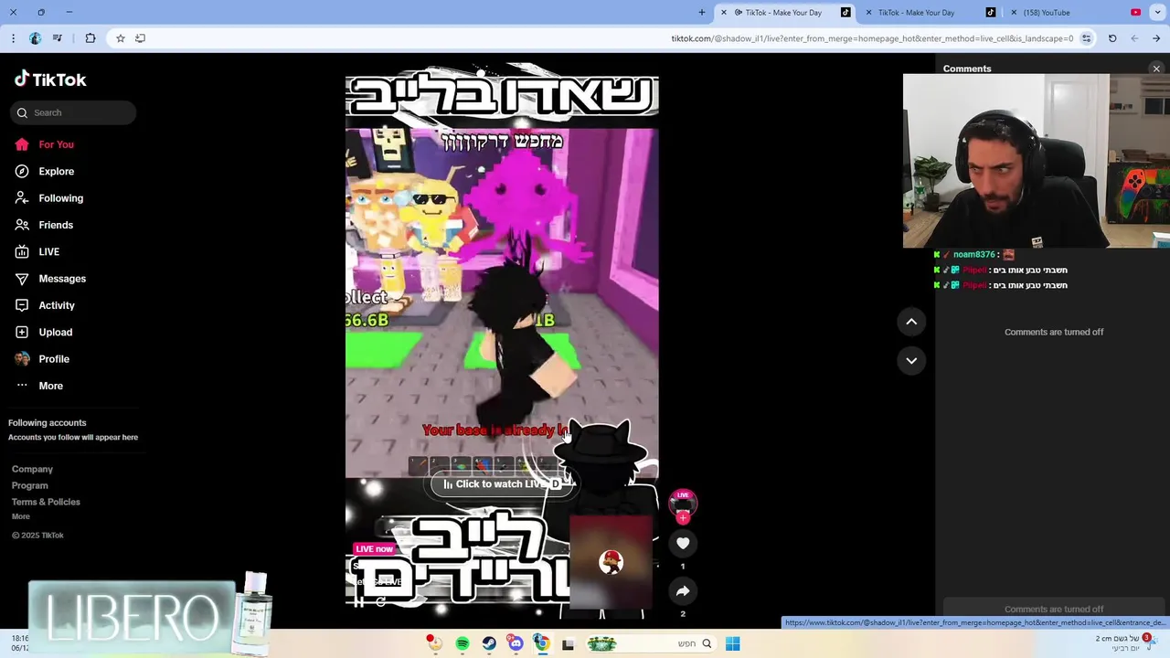The width and height of the screenshot is (1170, 658).
Task: Like the live video with heart icon
Action: [683, 543]
